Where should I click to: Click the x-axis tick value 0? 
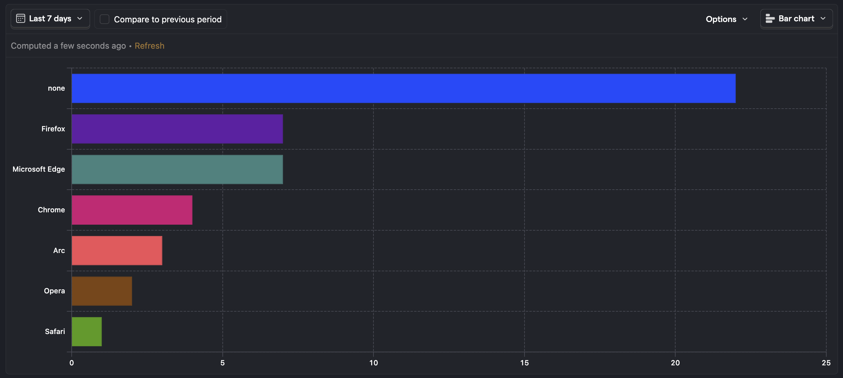tap(72, 363)
